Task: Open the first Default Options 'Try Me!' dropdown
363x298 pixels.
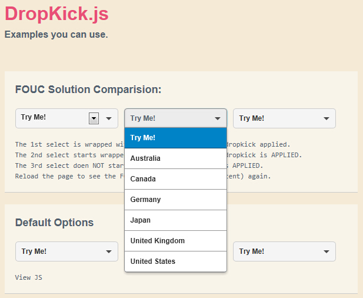Action: pos(66,251)
